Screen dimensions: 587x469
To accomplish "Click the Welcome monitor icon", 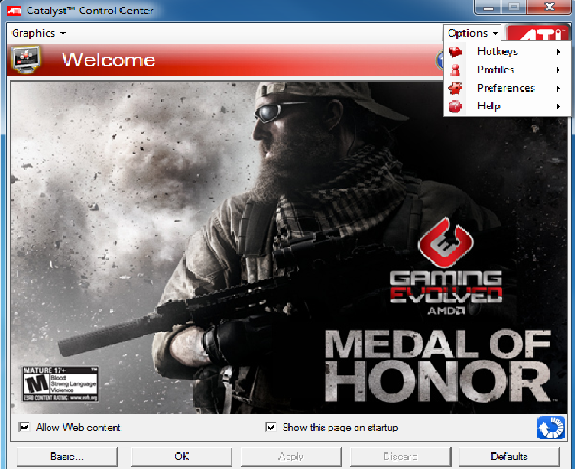I will tap(26, 60).
